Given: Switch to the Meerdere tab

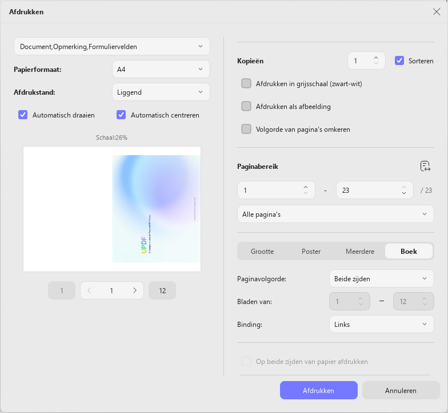Looking at the screenshot, I should [360, 251].
